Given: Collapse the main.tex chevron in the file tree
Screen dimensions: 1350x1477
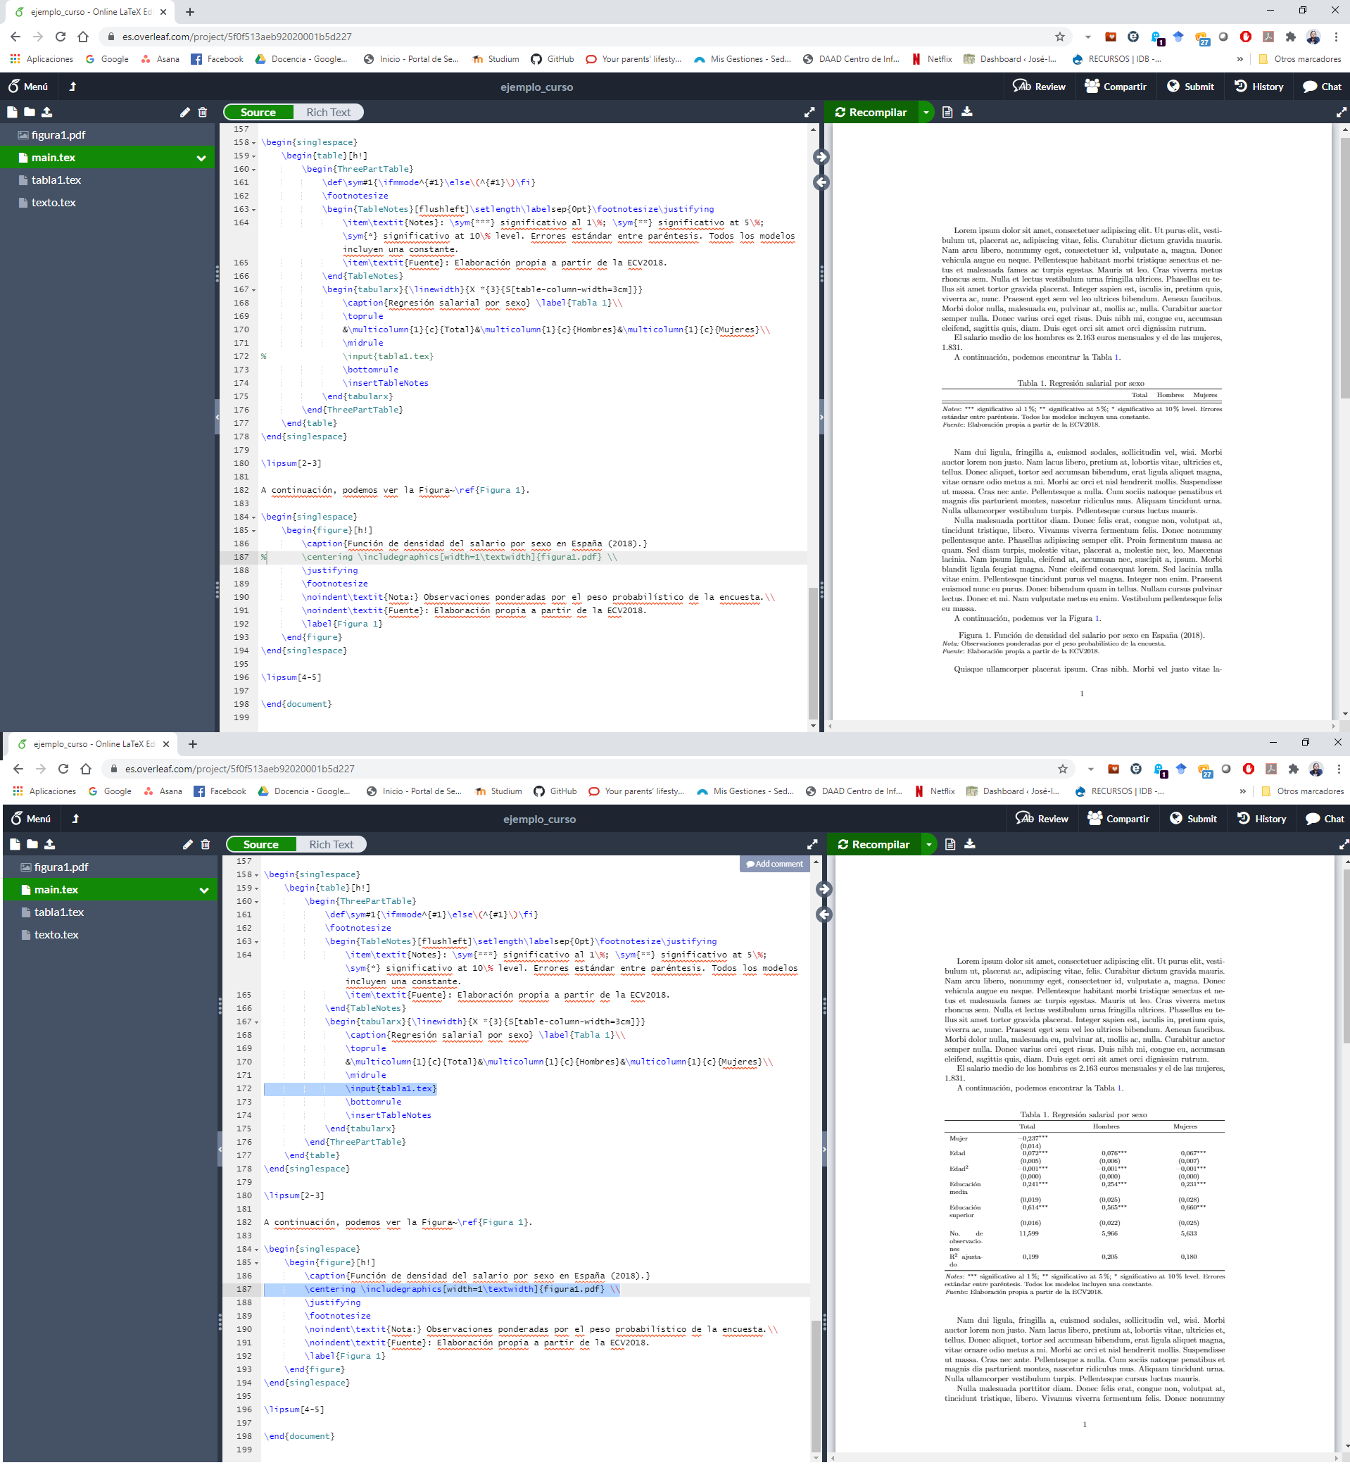Looking at the screenshot, I should (x=200, y=157).
